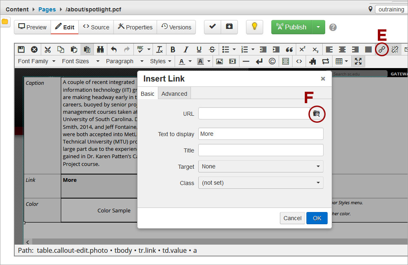Click the Cut scissors icon
Image resolution: width=408 pixels, height=265 pixels.
tap(48, 49)
